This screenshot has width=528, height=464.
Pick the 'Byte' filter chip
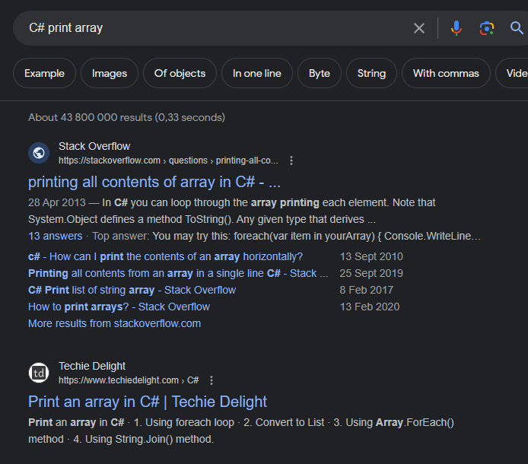(320, 73)
